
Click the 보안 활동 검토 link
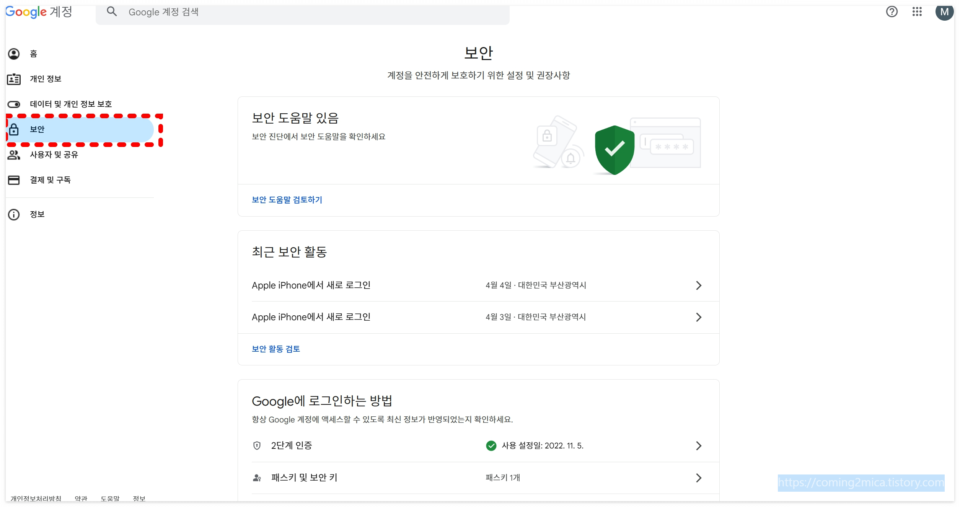point(275,349)
